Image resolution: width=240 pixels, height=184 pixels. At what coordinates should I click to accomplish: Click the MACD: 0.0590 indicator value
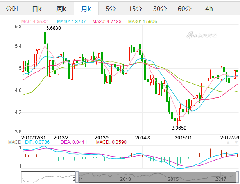(x=111, y=142)
